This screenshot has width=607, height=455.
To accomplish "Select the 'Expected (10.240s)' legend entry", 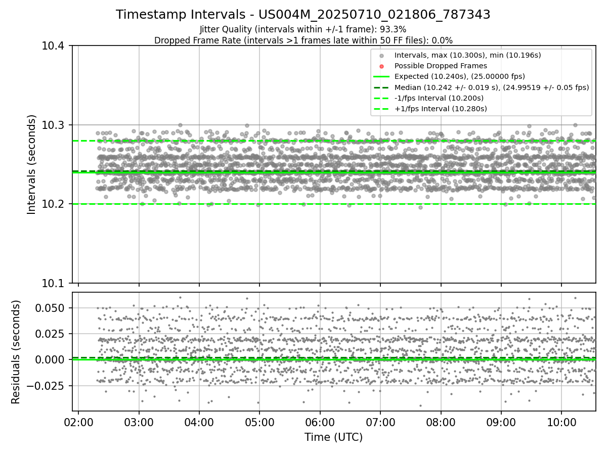I will tap(460, 77).
